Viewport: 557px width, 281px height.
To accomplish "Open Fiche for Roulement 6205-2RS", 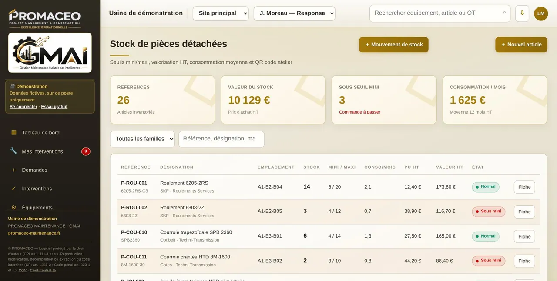I will pyautogui.click(x=524, y=187).
